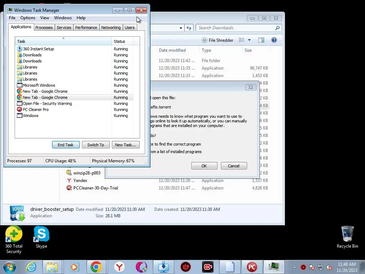
Task: Click in the Search Downloads field
Action: coord(235,28)
